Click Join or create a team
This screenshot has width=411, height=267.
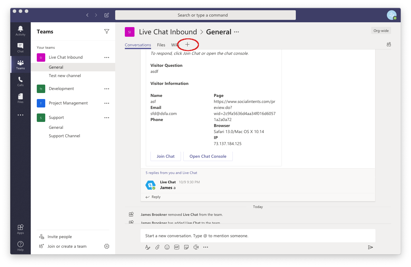[x=63, y=246]
